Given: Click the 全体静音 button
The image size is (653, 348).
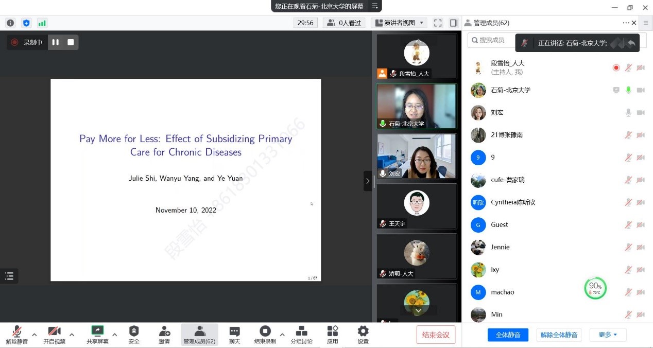Looking at the screenshot, I should (508, 335).
